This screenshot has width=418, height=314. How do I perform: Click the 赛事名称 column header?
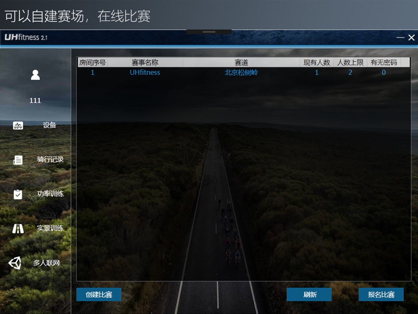pos(145,62)
